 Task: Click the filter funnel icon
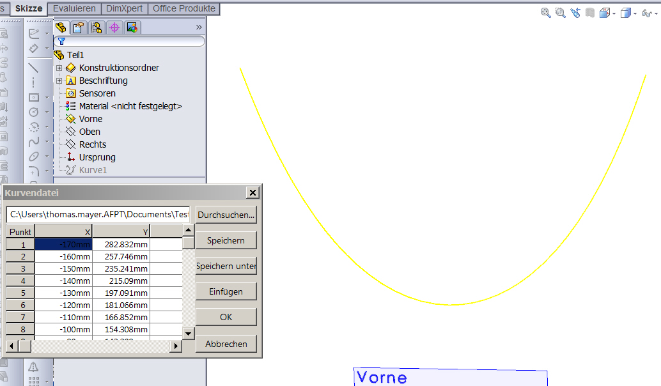coord(61,42)
